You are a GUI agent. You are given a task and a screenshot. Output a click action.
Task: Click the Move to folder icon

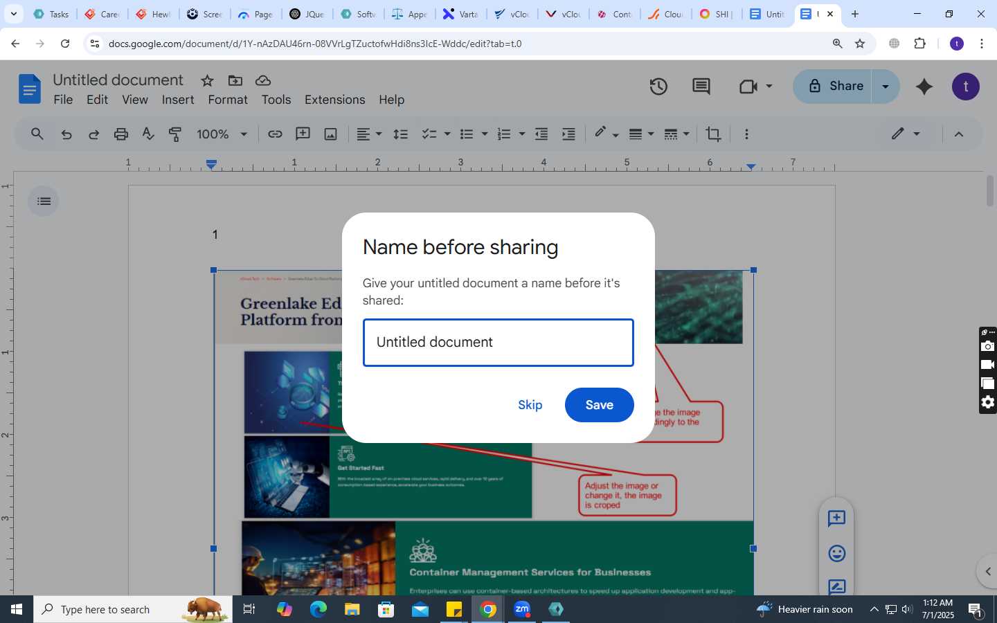[x=235, y=80]
